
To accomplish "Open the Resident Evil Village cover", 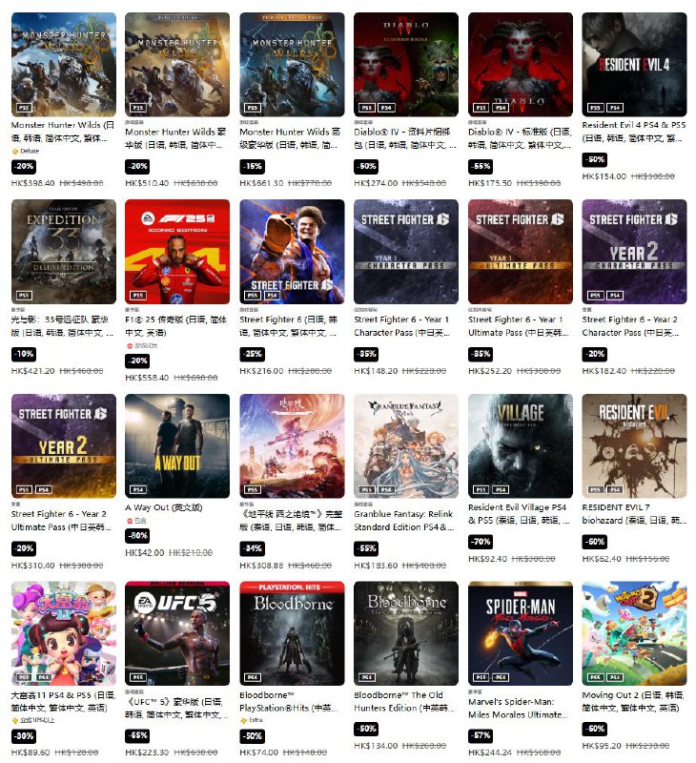I will [521, 446].
